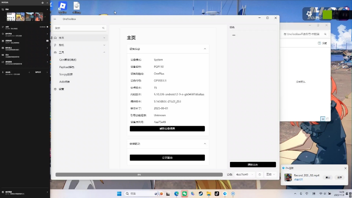352x198 pixels.
Task: Click the NVIDIA microphone icon
Action: (x=3, y=72)
